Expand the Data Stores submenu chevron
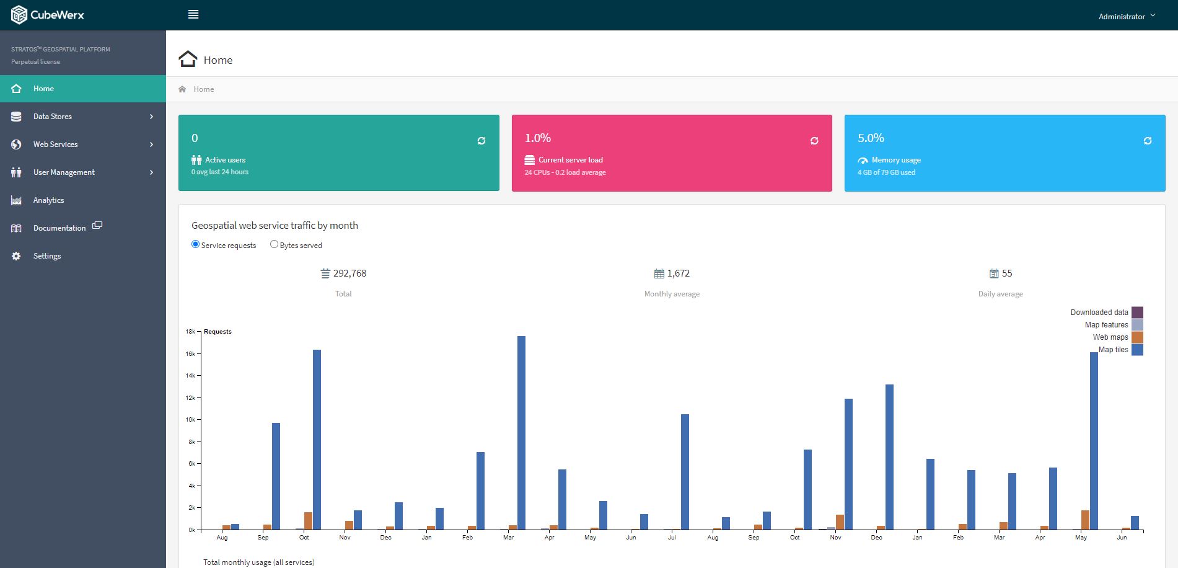This screenshot has width=1178, height=568. coord(151,117)
